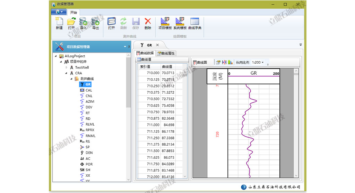Screen dimensions: 355x193
Task: Click the chart scroll up arrow
Action: pos(296,71)
